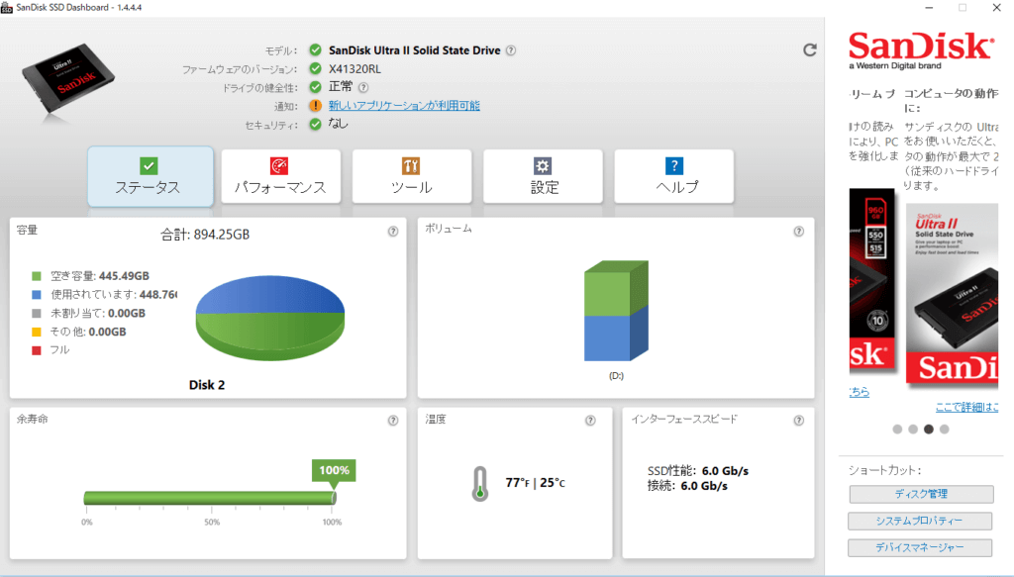Click the red フル legend swatch

[37, 350]
